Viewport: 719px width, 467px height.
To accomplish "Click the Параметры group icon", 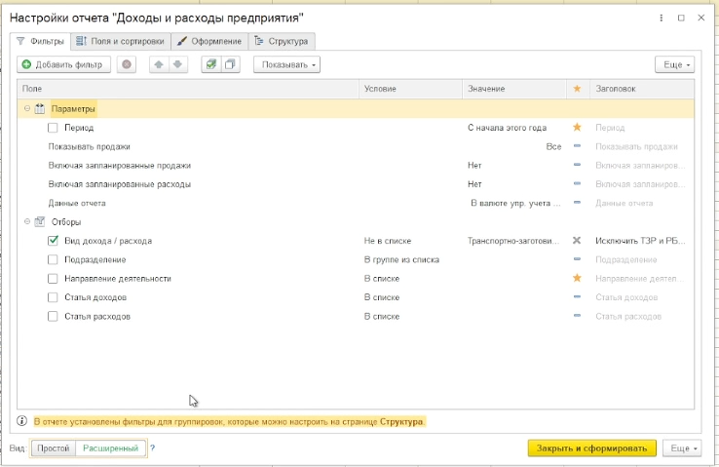I will point(40,109).
